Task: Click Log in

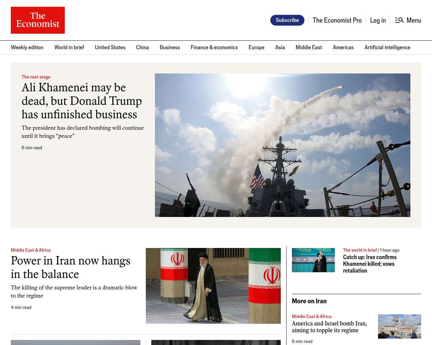Action: click(x=378, y=20)
